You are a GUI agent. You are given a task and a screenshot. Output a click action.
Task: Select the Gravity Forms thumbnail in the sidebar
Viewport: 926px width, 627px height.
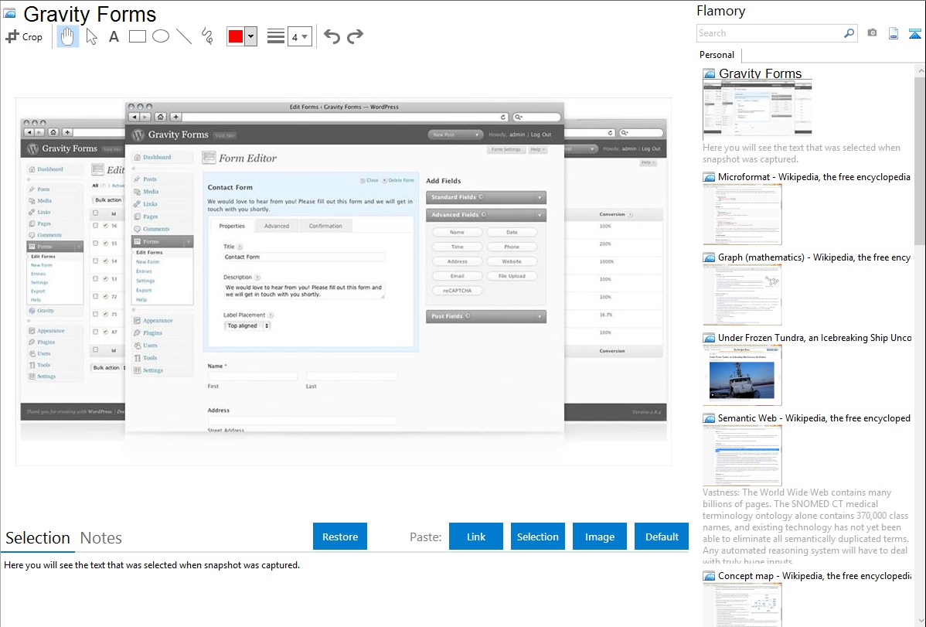(757, 110)
